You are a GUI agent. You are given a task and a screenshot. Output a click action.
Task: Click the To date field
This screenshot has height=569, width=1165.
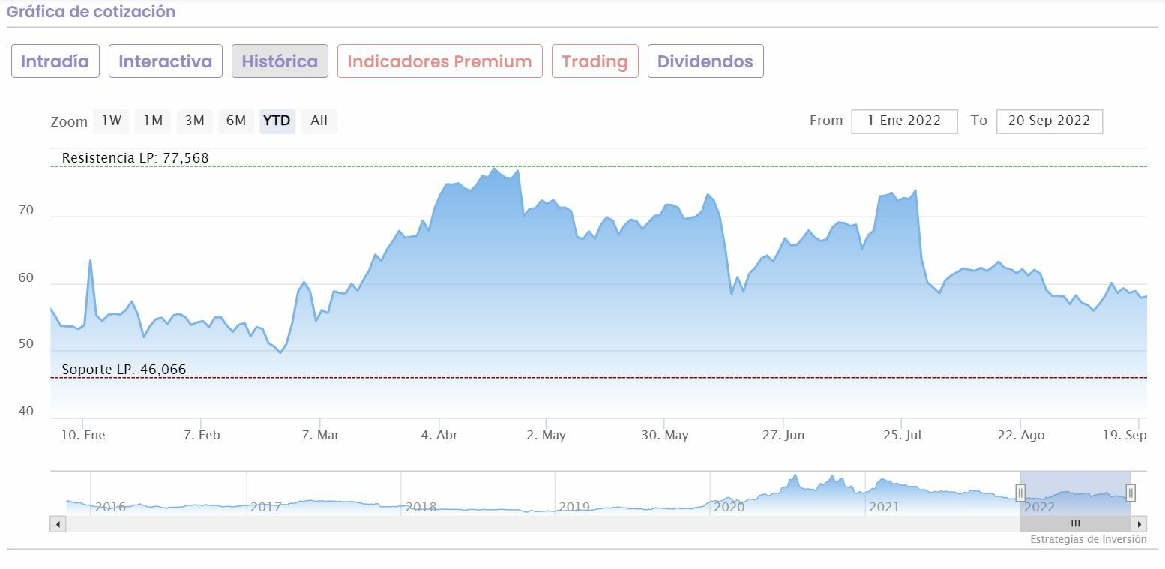tap(1049, 121)
